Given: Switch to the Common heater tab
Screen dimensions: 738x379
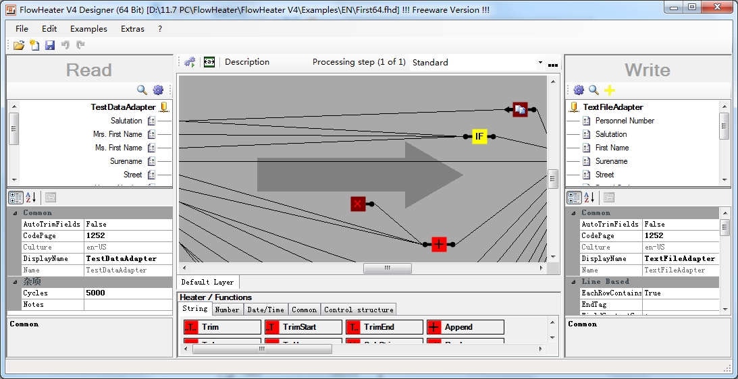Looking at the screenshot, I should [304, 310].
